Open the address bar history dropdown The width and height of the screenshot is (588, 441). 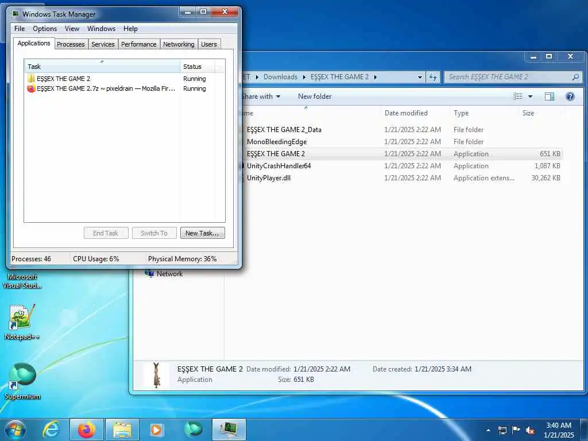coord(420,77)
